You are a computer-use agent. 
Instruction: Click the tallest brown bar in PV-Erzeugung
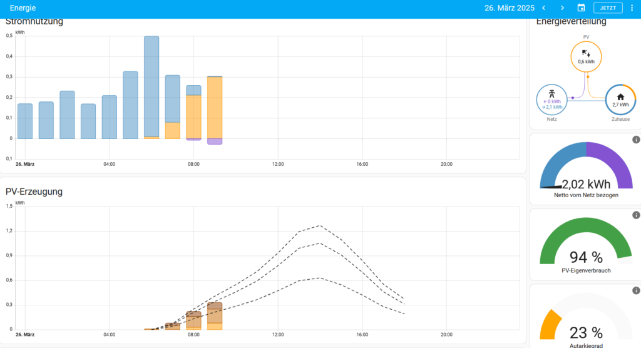coord(215,313)
